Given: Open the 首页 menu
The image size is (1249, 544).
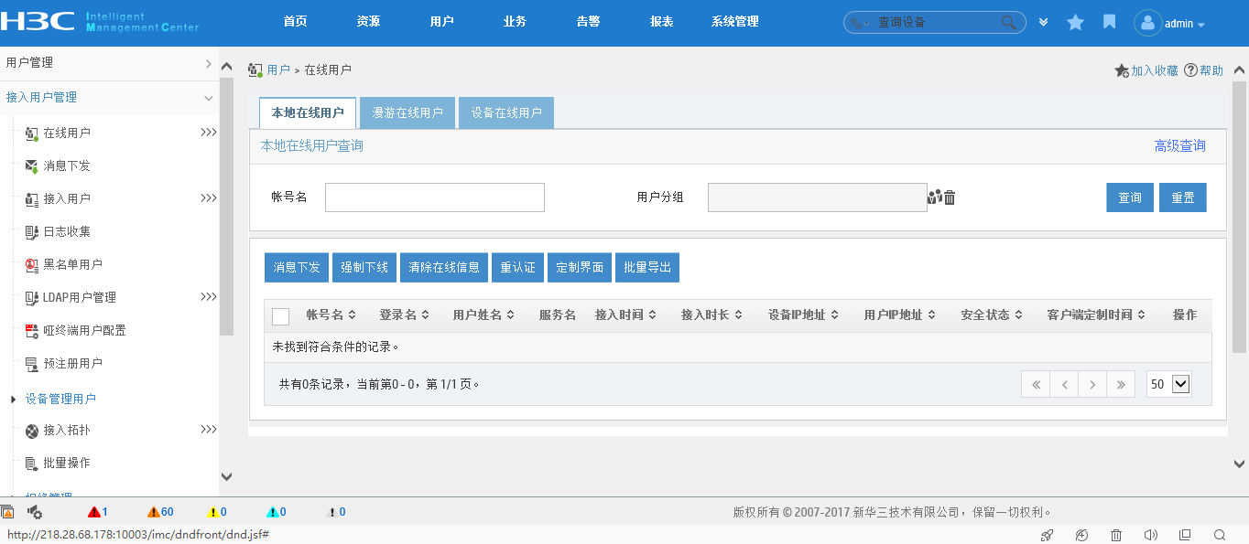Looking at the screenshot, I should click(x=295, y=22).
